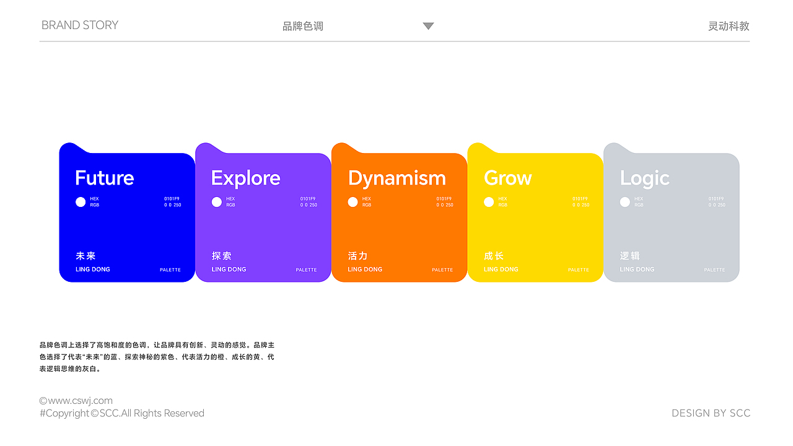Click the PALETTE label on the orange Dynamism card
793x446 pixels.
tap(443, 269)
